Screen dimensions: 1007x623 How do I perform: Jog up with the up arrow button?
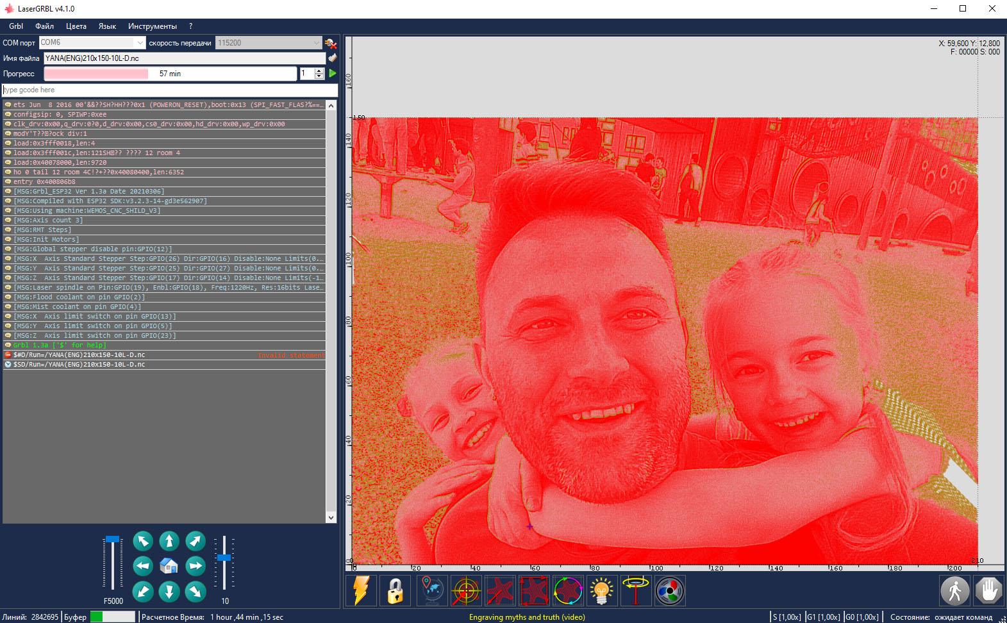click(169, 541)
